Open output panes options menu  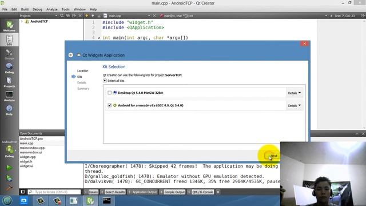pyautogui.click(x=218, y=192)
